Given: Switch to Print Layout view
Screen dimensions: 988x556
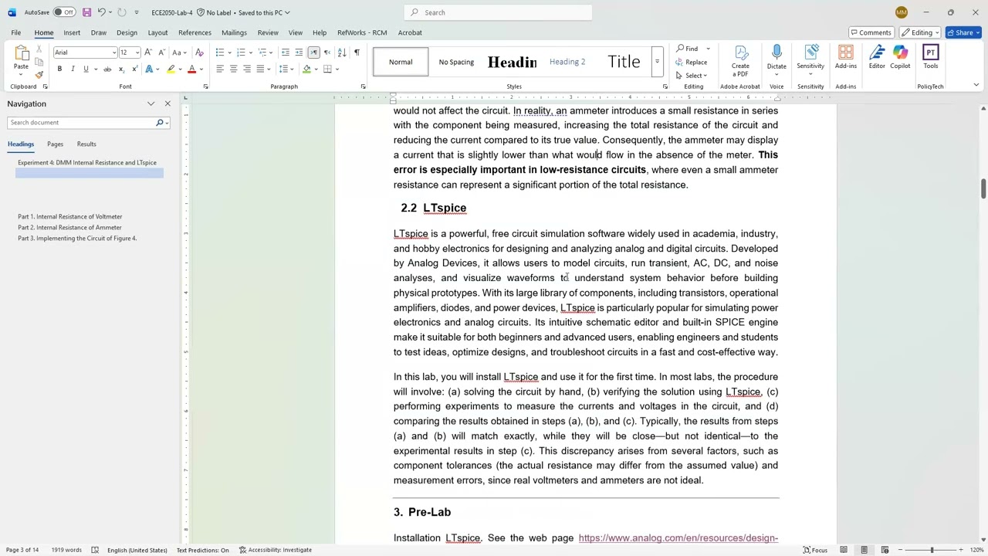Looking at the screenshot, I should [864, 550].
